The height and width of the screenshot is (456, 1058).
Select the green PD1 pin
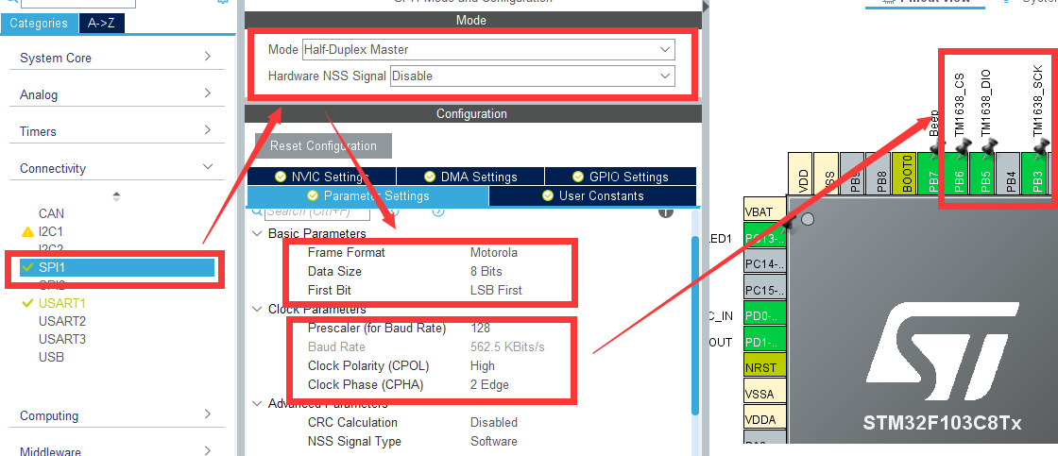point(764,340)
